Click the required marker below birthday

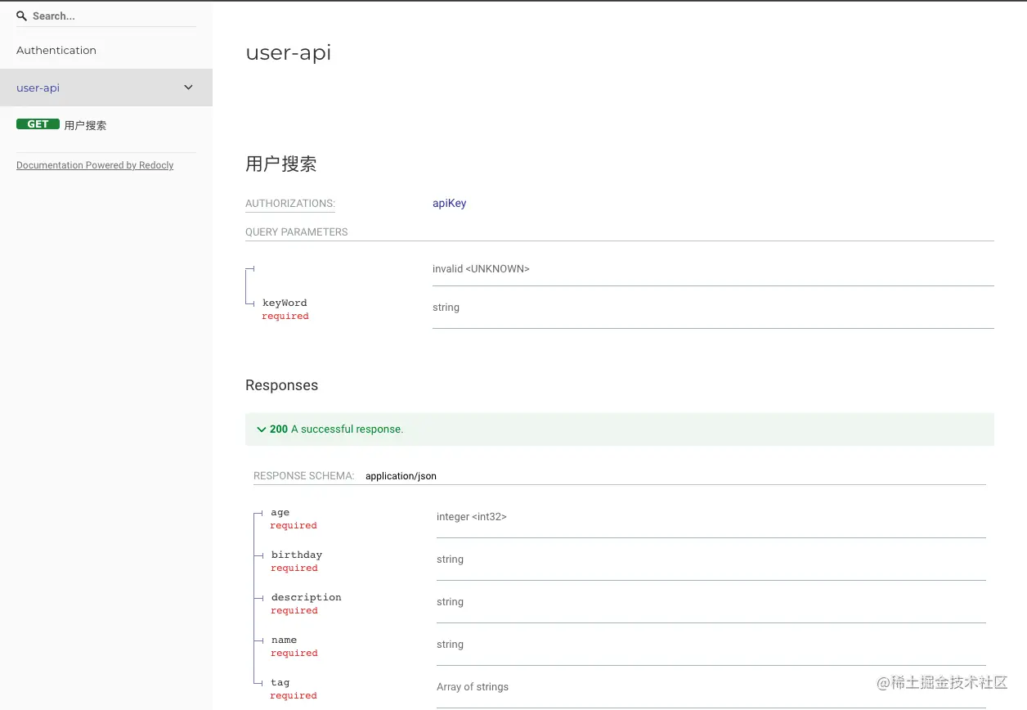294,568
